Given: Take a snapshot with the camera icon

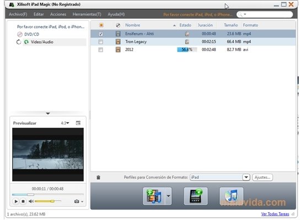Looking at the screenshot, I should (x=77, y=201).
